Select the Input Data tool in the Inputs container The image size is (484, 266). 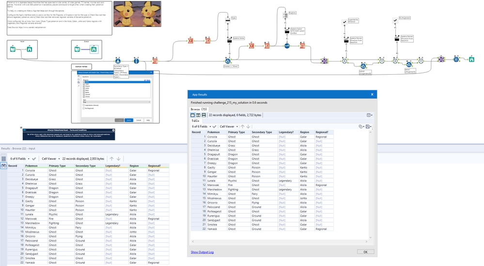coord(13,49)
